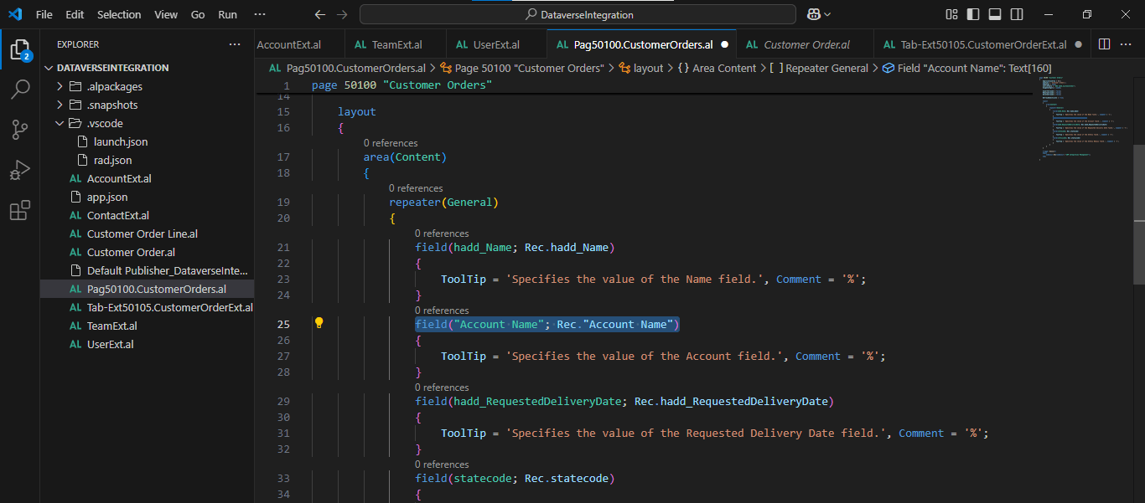Toggle the primary side bar layout button

point(973,14)
